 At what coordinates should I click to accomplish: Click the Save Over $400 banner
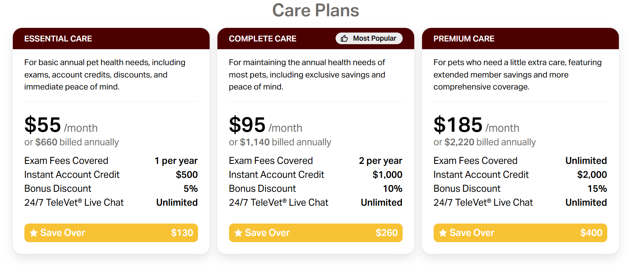click(x=520, y=233)
